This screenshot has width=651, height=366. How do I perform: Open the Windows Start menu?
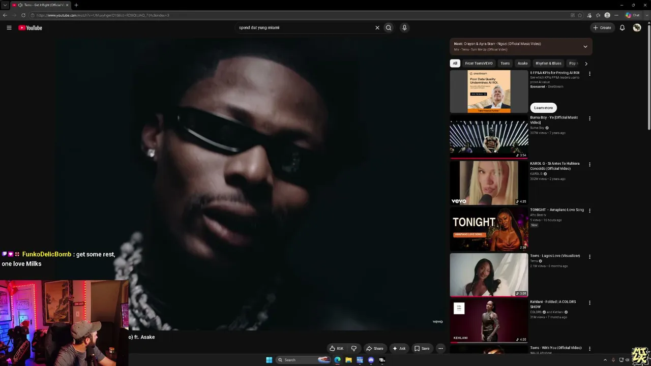pyautogui.click(x=269, y=360)
